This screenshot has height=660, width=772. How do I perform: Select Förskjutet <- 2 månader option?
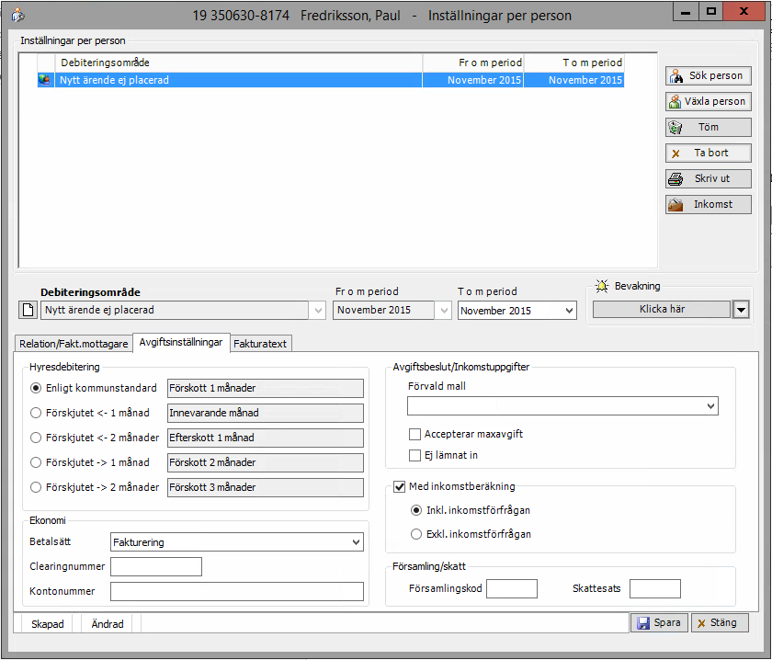pyautogui.click(x=36, y=438)
